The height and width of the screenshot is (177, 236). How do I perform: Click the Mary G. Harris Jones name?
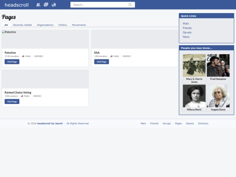tap(194, 80)
